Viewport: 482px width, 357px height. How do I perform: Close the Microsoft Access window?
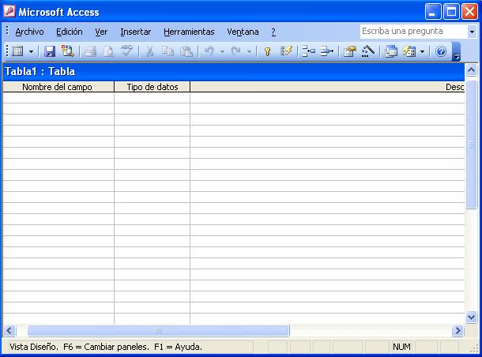[x=469, y=12]
